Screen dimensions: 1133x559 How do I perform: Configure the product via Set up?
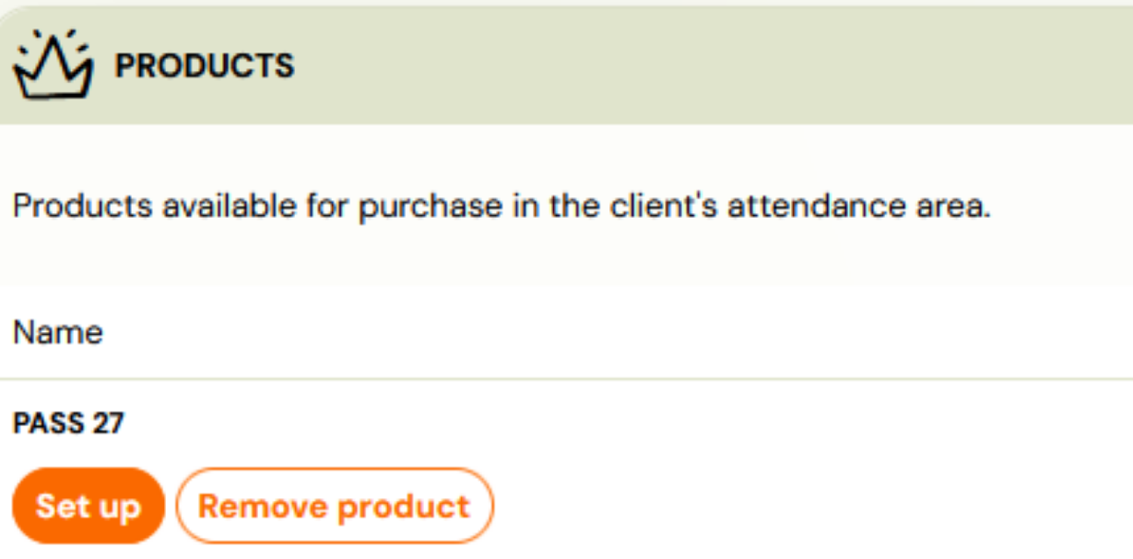(88, 506)
